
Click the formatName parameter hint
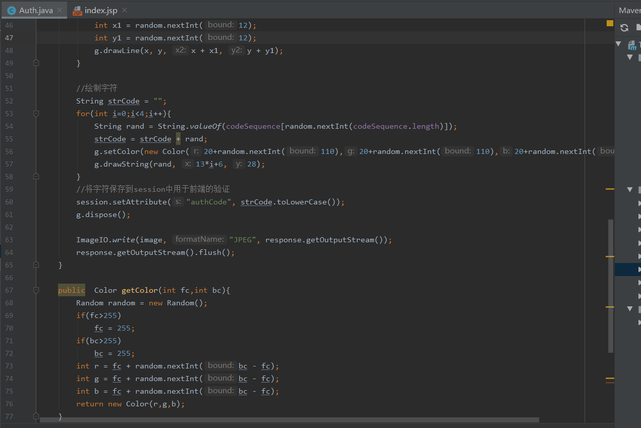pyautogui.click(x=200, y=240)
